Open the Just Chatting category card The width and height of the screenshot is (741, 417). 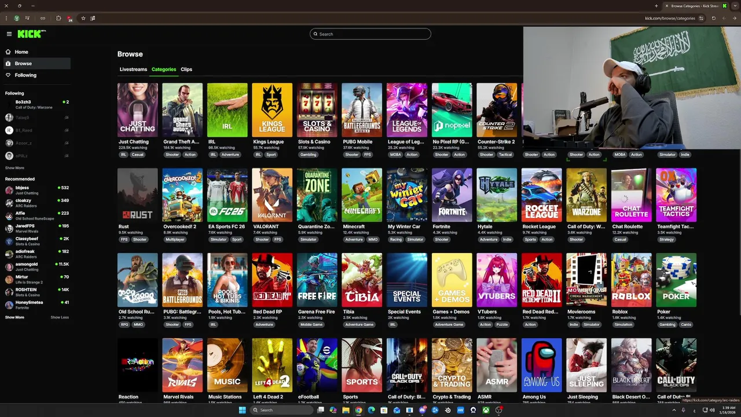[x=137, y=110]
